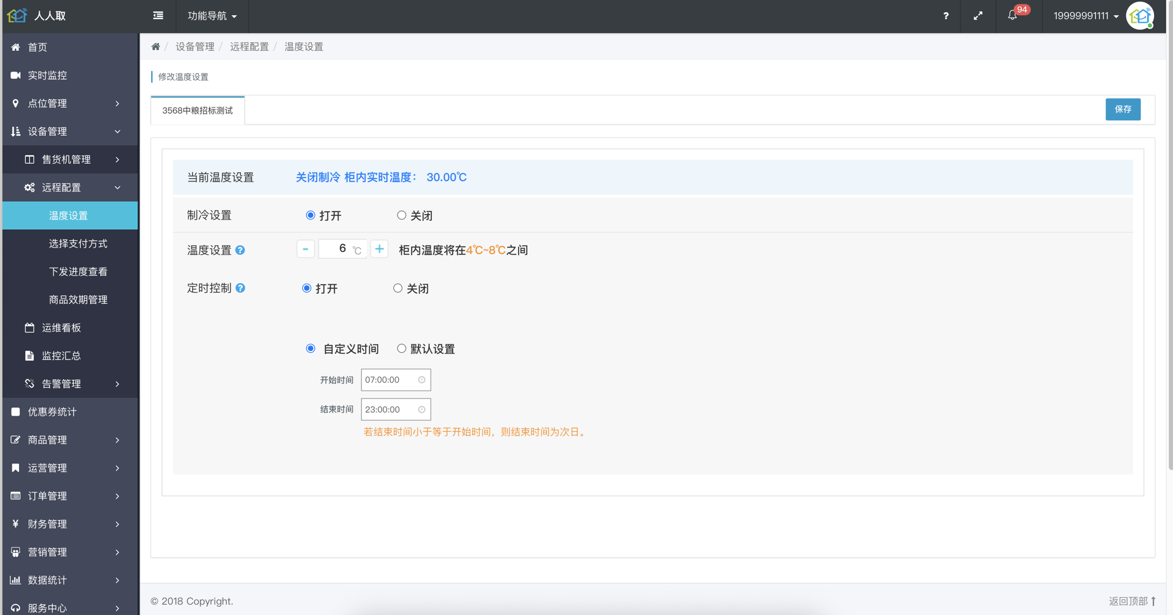
Task: Expand 售货机管理 chevron
Action: 117,160
